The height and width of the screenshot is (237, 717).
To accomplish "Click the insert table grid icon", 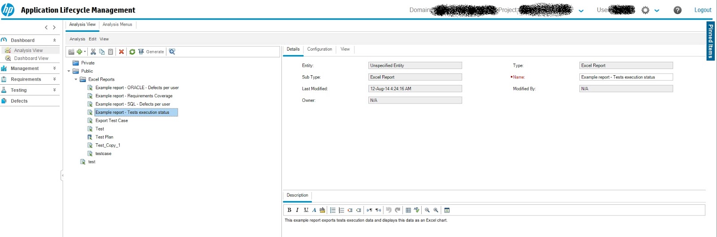I will [x=408, y=210].
